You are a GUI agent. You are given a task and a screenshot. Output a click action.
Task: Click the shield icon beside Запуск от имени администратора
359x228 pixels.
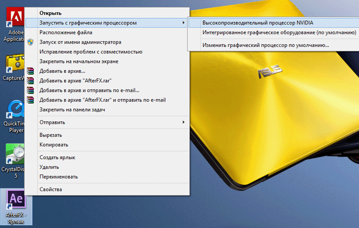[30, 42]
